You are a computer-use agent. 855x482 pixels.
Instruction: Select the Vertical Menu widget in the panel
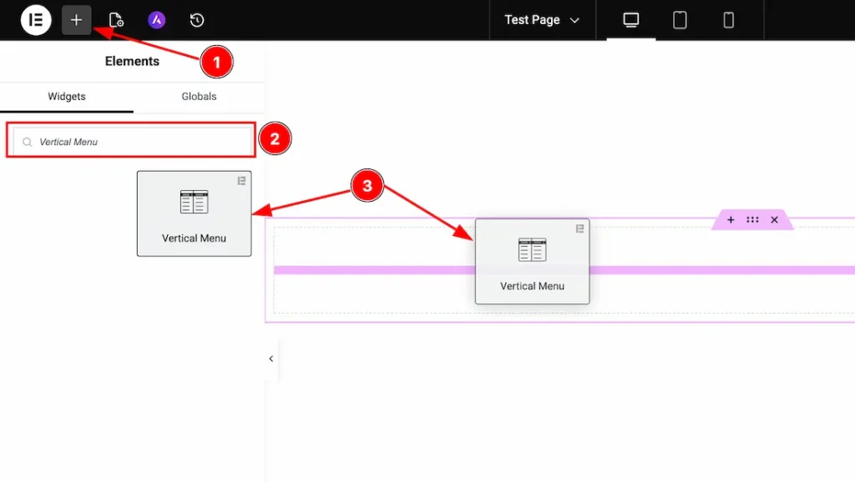coord(194,213)
